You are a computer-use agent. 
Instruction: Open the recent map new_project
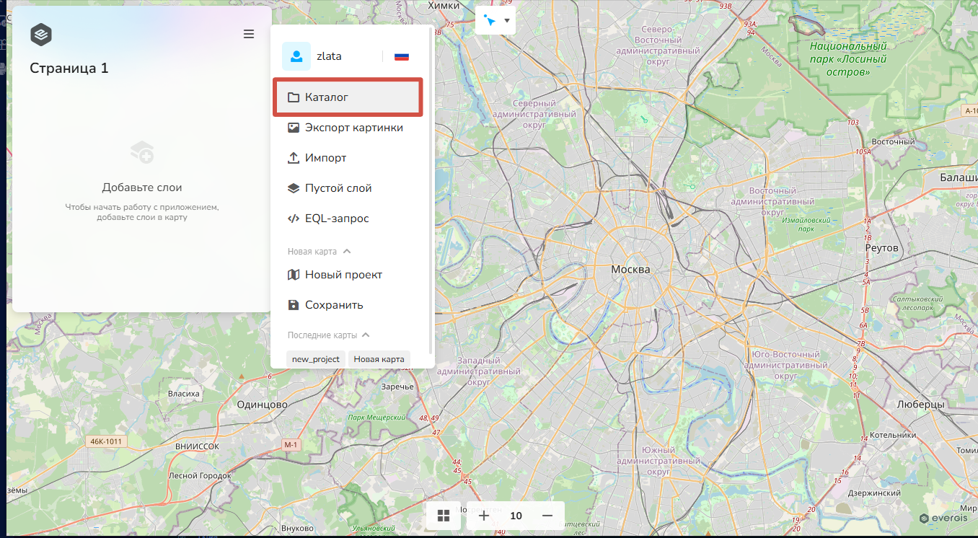316,359
